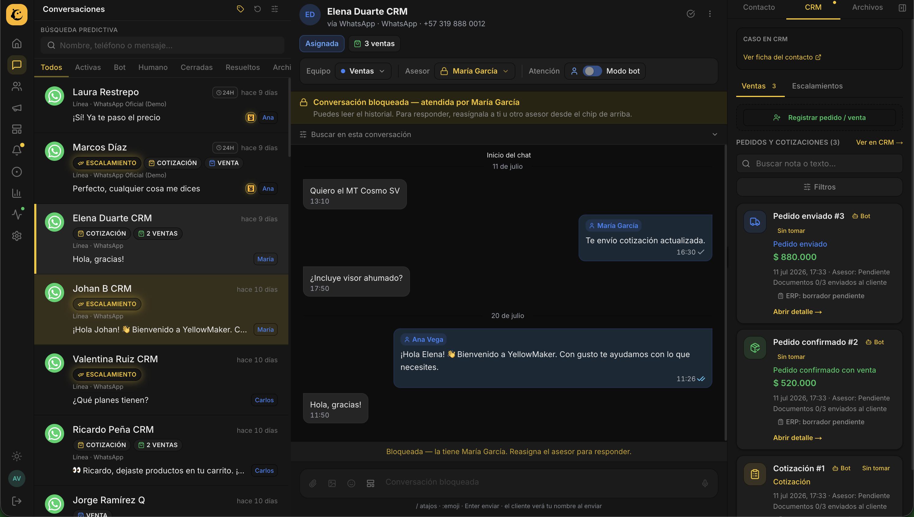This screenshot has height=517, width=914.
Task: Click the tag icon in Conversaciones header
Action: click(x=241, y=9)
